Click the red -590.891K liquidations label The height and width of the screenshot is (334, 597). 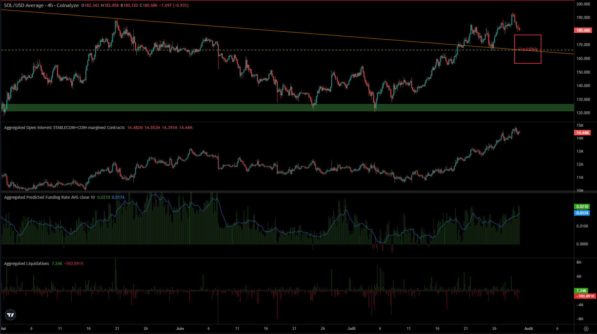[x=585, y=296]
